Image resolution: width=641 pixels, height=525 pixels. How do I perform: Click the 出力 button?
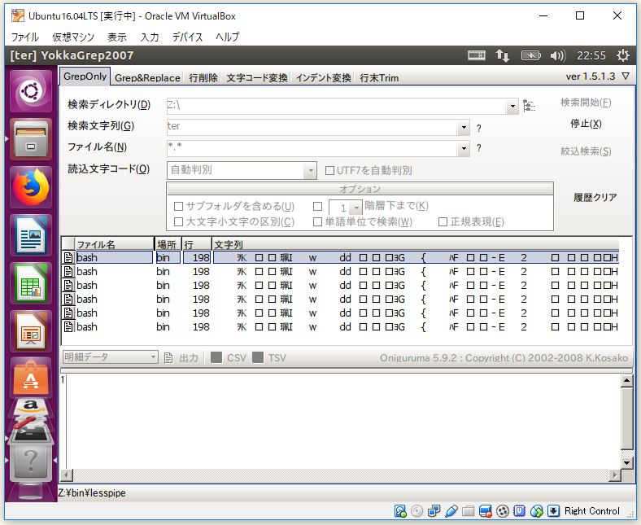click(x=188, y=358)
